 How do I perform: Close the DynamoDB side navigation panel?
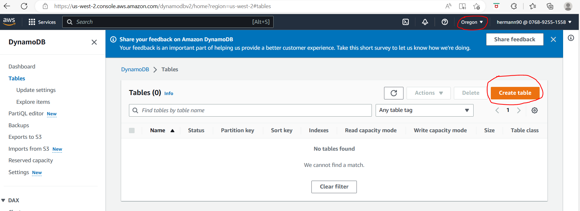click(x=94, y=42)
